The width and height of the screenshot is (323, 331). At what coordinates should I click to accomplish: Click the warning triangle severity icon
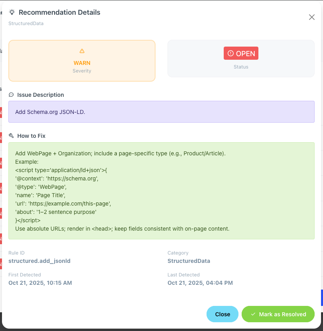point(82,51)
